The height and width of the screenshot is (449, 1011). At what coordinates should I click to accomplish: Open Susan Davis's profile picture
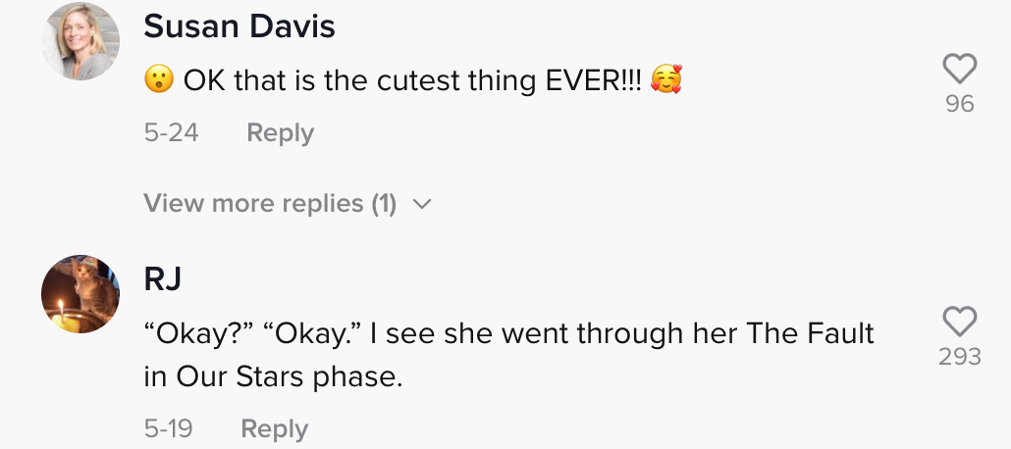(x=81, y=43)
